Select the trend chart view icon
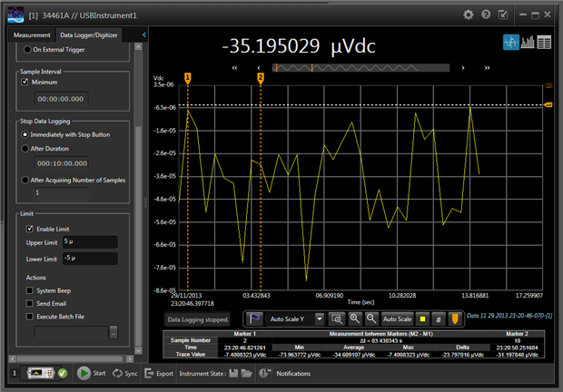The width and height of the screenshot is (563, 392). coord(510,42)
